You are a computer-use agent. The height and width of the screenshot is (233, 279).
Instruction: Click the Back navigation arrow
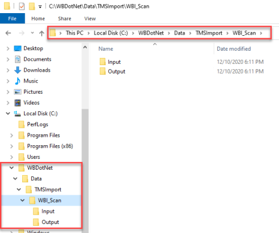8,33
